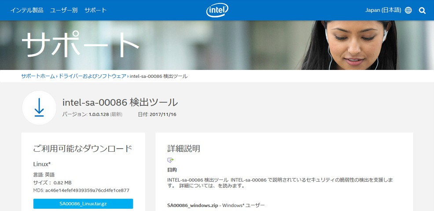Go to サポートホーム breadcrumb link
This screenshot has height=211, width=434.
coord(38,76)
